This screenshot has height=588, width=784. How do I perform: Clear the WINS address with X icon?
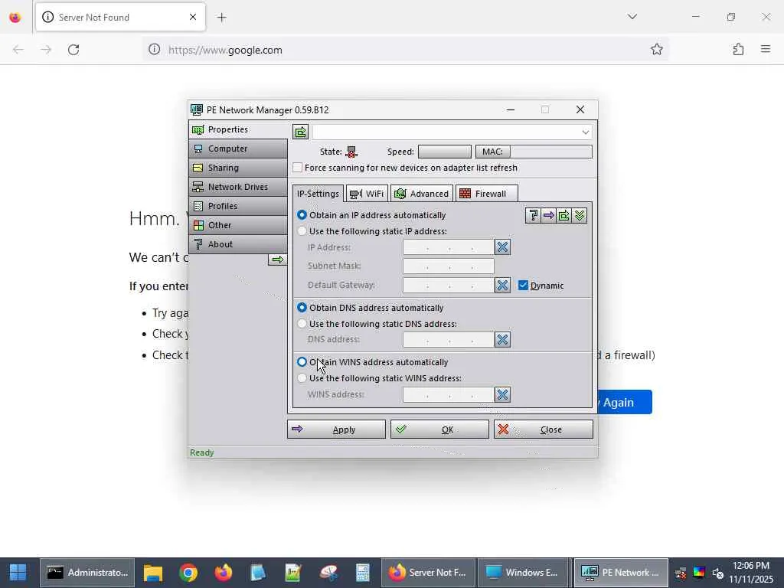click(502, 394)
